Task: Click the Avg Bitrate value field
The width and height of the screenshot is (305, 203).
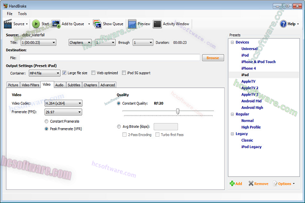Action: pos(166,126)
